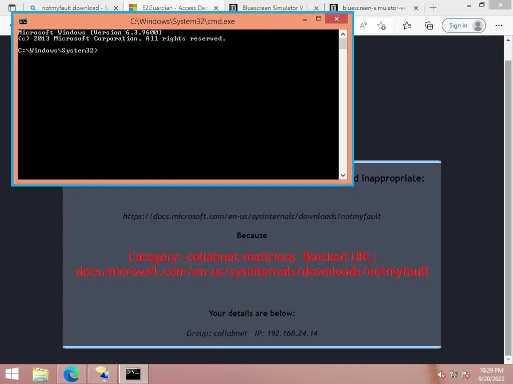Close the bluescreen-simulator-v tab

tap(416, 8)
